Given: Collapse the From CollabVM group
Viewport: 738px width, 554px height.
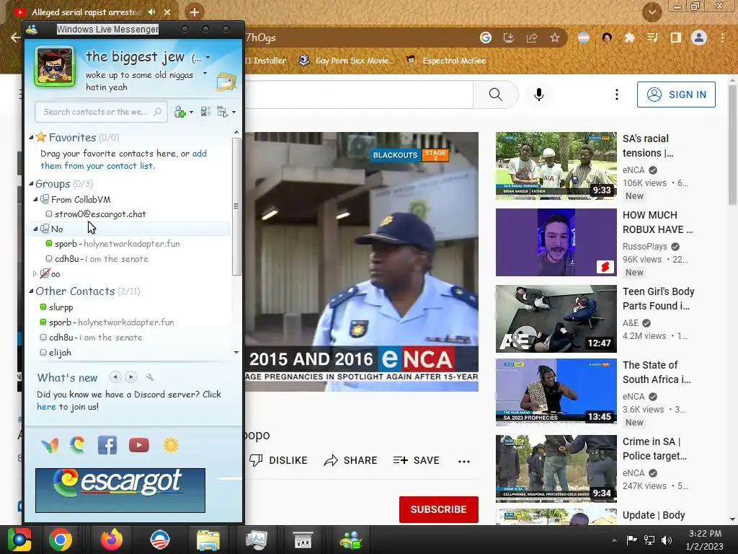Looking at the screenshot, I should (35, 200).
